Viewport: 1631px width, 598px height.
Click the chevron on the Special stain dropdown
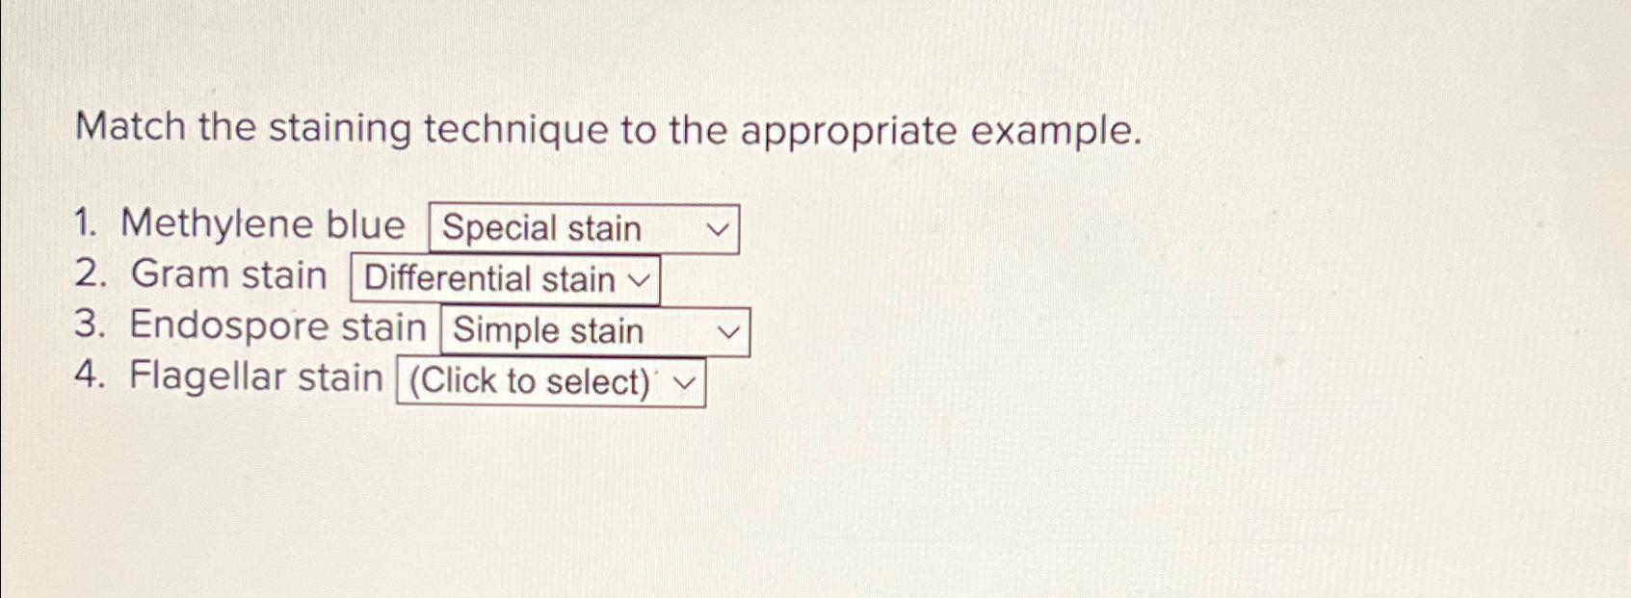pos(718,229)
